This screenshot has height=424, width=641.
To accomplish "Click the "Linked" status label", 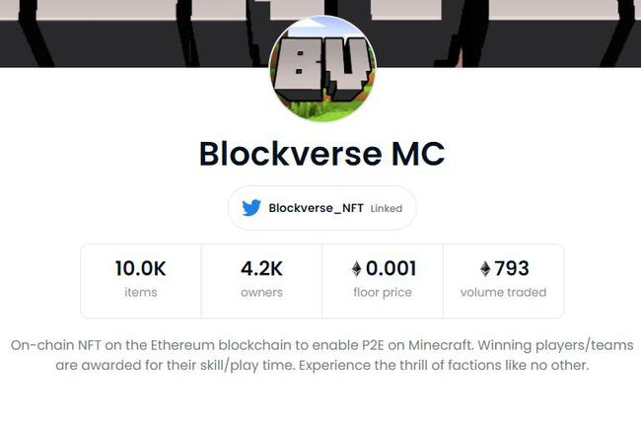I will [x=387, y=209].
